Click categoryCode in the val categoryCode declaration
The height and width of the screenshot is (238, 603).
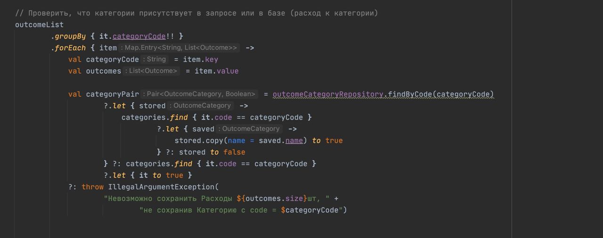112,60
